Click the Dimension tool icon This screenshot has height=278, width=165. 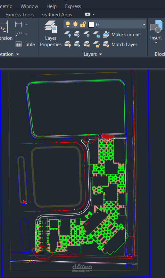4,27
